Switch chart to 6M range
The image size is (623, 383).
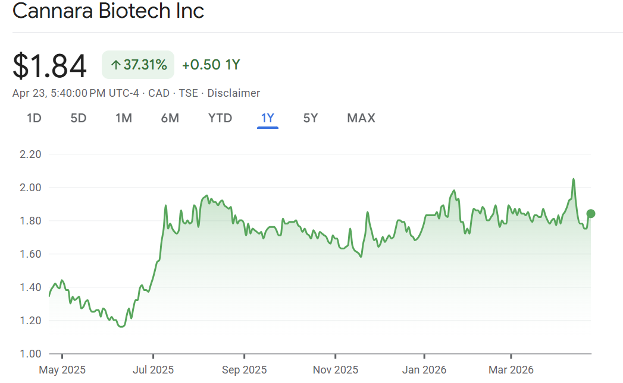(170, 118)
